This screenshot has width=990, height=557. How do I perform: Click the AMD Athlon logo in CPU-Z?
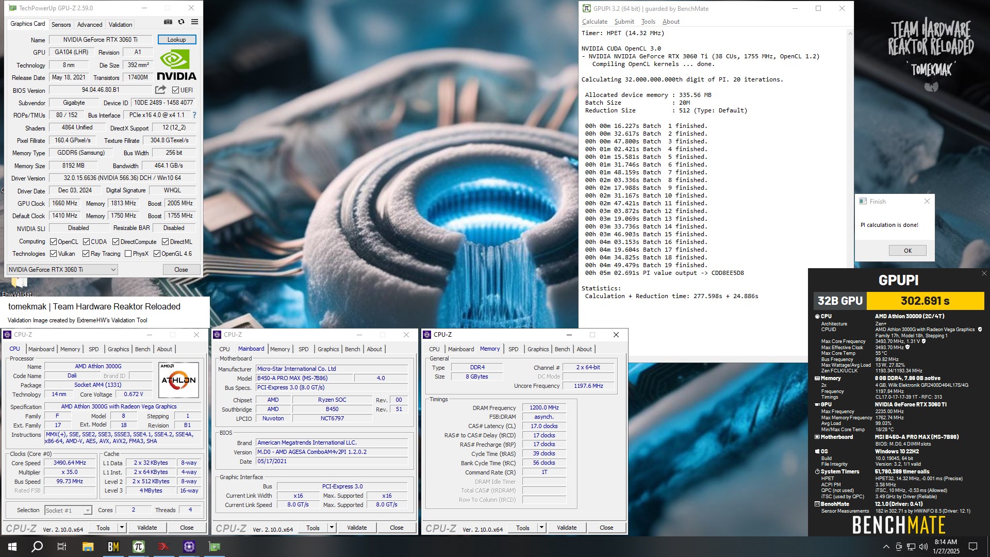[x=178, y=380]
